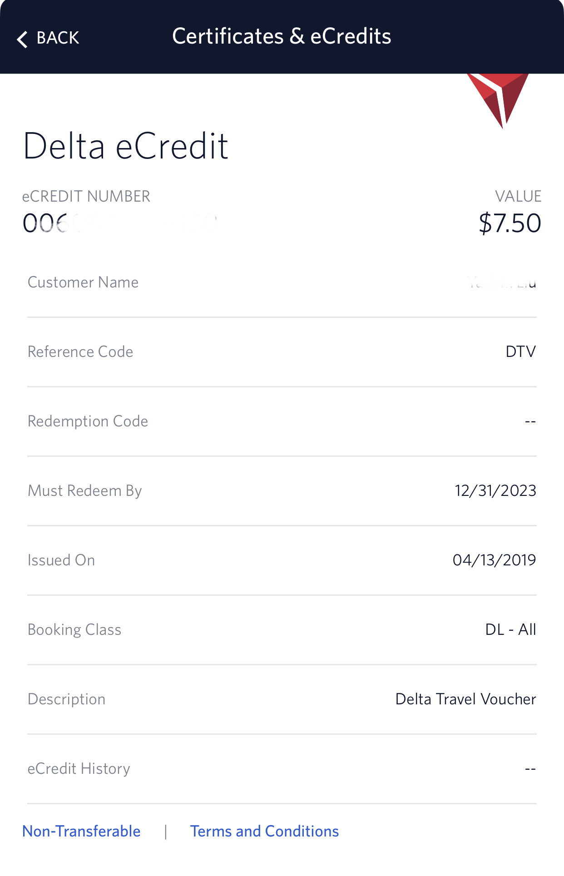564x876 pixels.
Task: Click the 12/31/2023 redeem-by date
Action: click(x=495, y=491)
